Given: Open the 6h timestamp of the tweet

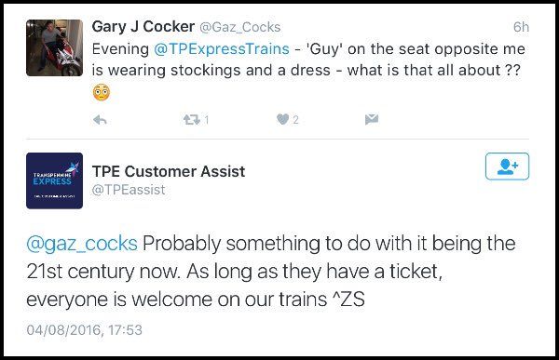Looking at the screenshot, I should point(521,27).
